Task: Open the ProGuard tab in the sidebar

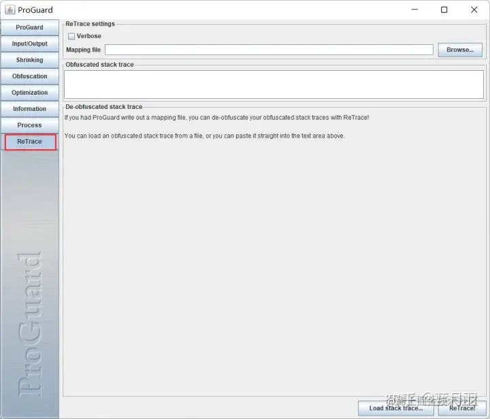Action: tap(29, 27)
